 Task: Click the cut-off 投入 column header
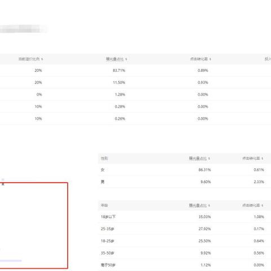pos(268,59)
